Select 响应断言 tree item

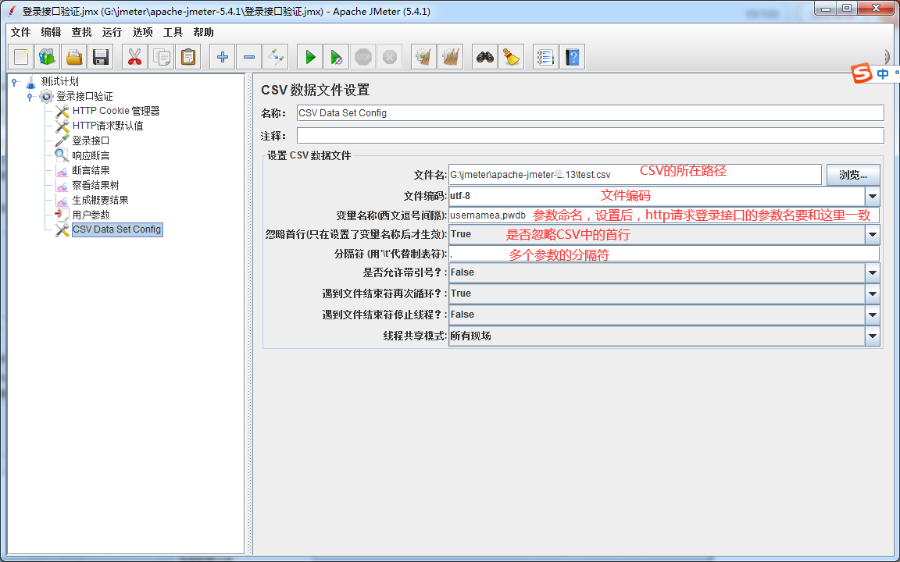click(91, 156)
